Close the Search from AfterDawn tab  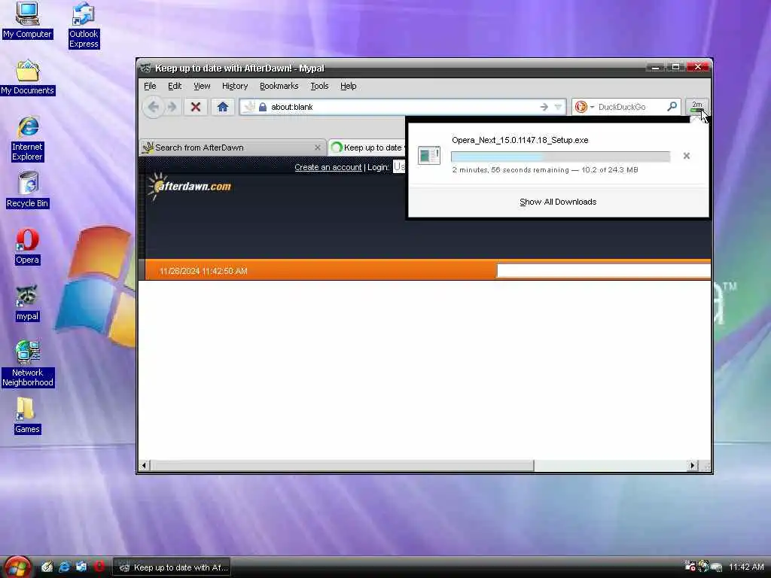click(317, 148)
